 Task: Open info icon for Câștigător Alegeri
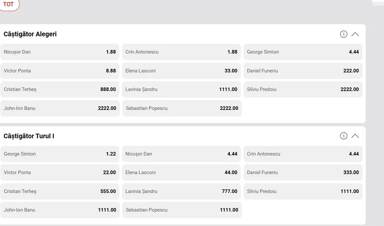344,34
